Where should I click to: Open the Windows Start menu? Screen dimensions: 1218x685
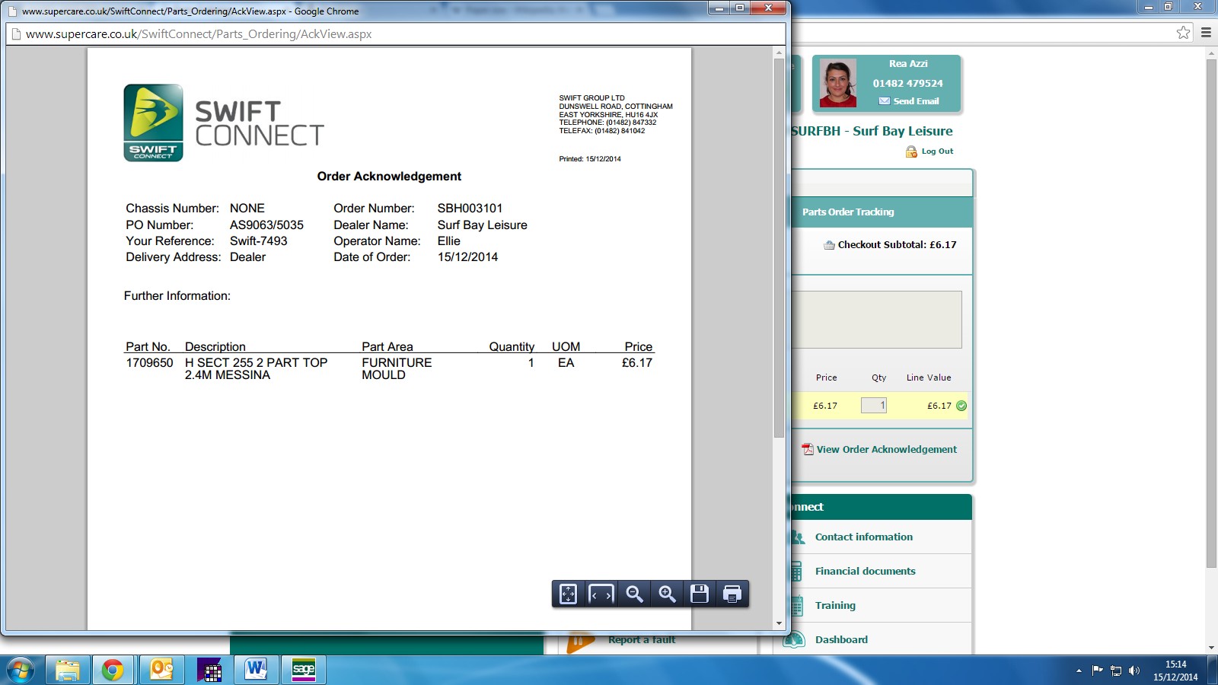pyautogui.click(x=21, y=670)
